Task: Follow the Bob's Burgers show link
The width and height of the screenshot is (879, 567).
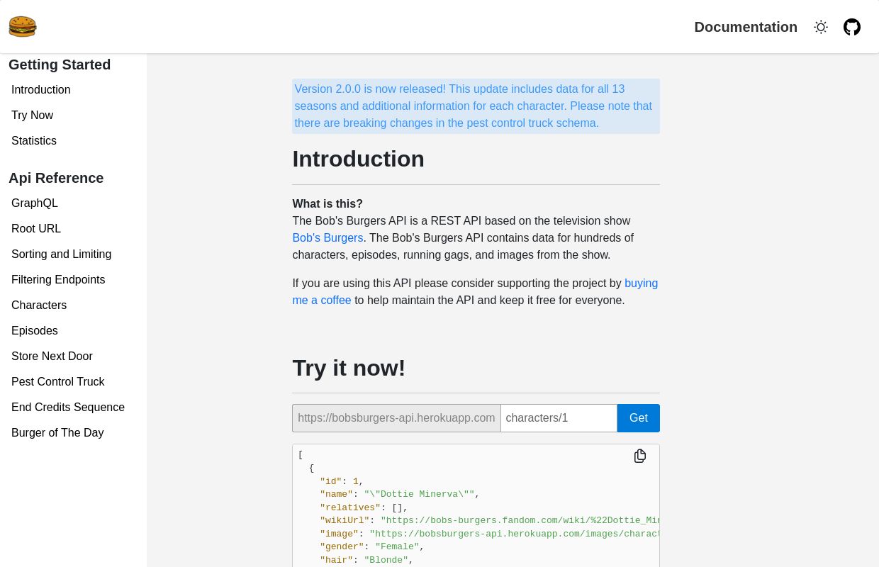Action: pyautogui.click(x=327, y=238)
